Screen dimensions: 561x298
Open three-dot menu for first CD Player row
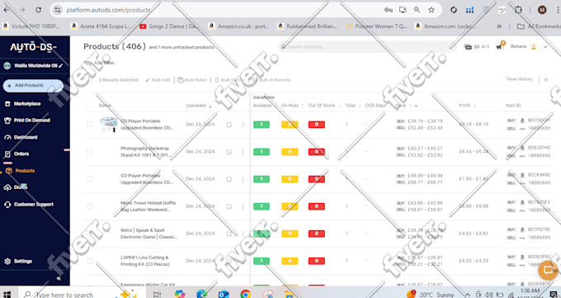click(243, 125)
